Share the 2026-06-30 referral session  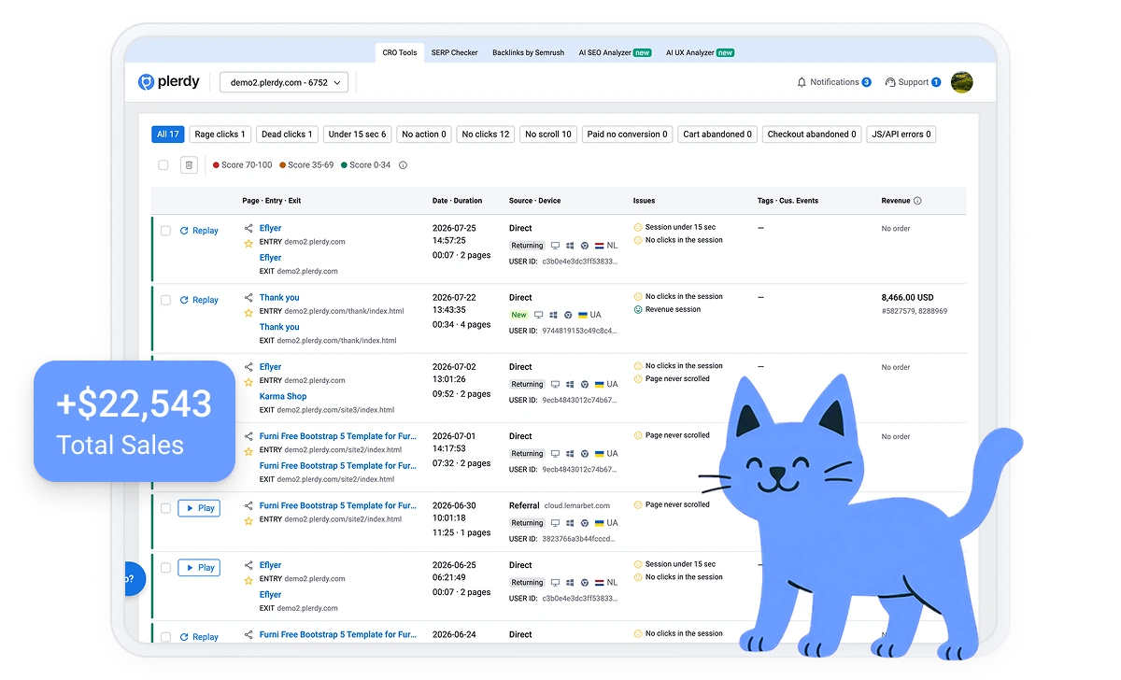pos(248,505)
